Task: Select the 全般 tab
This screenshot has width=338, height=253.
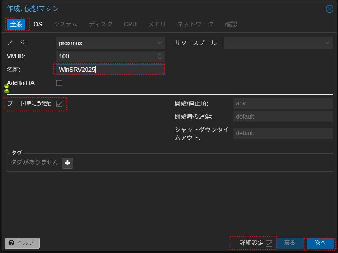Action: point(16,24)
